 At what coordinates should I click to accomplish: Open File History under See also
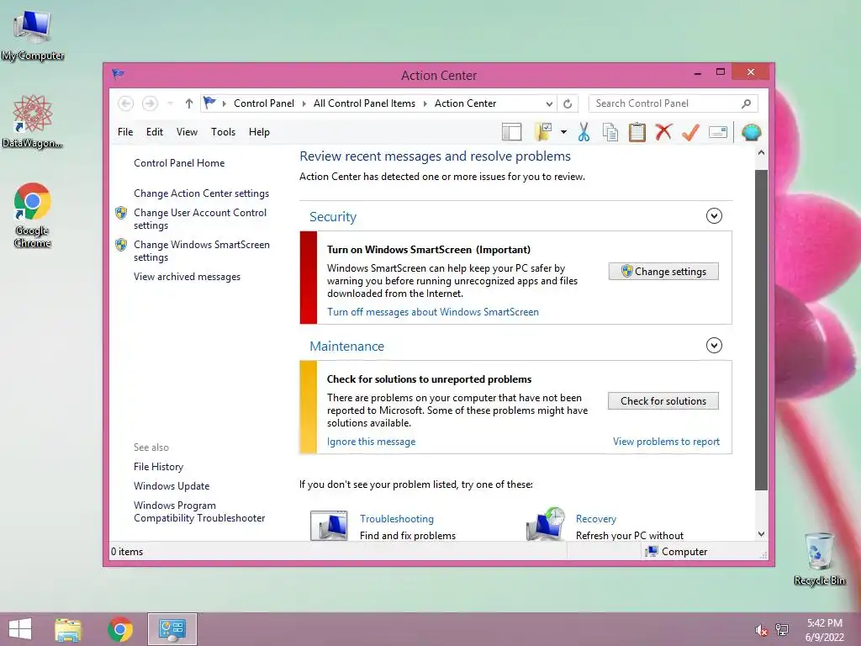coord(158,467)
